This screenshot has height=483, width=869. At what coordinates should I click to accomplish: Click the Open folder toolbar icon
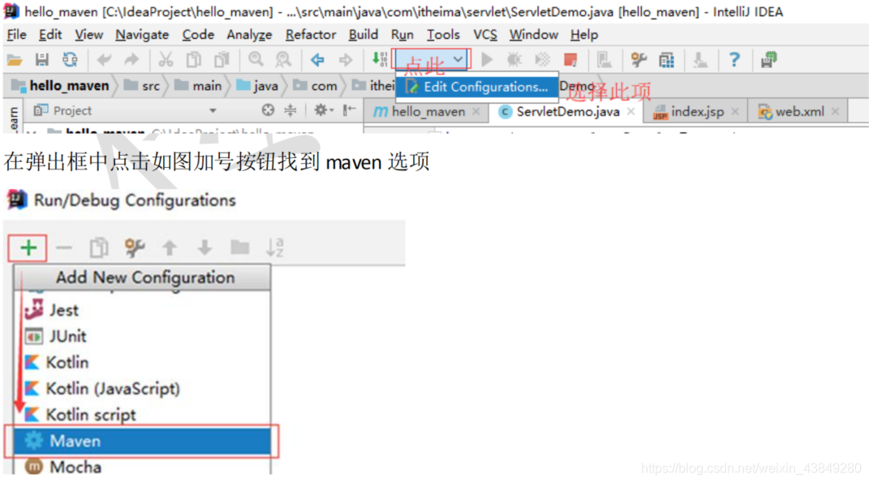click(15, 60)
